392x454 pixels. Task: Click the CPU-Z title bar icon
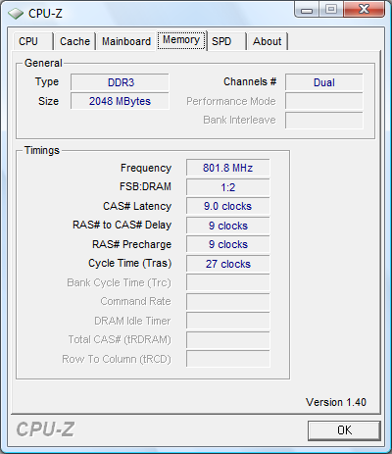coord(16,14)
